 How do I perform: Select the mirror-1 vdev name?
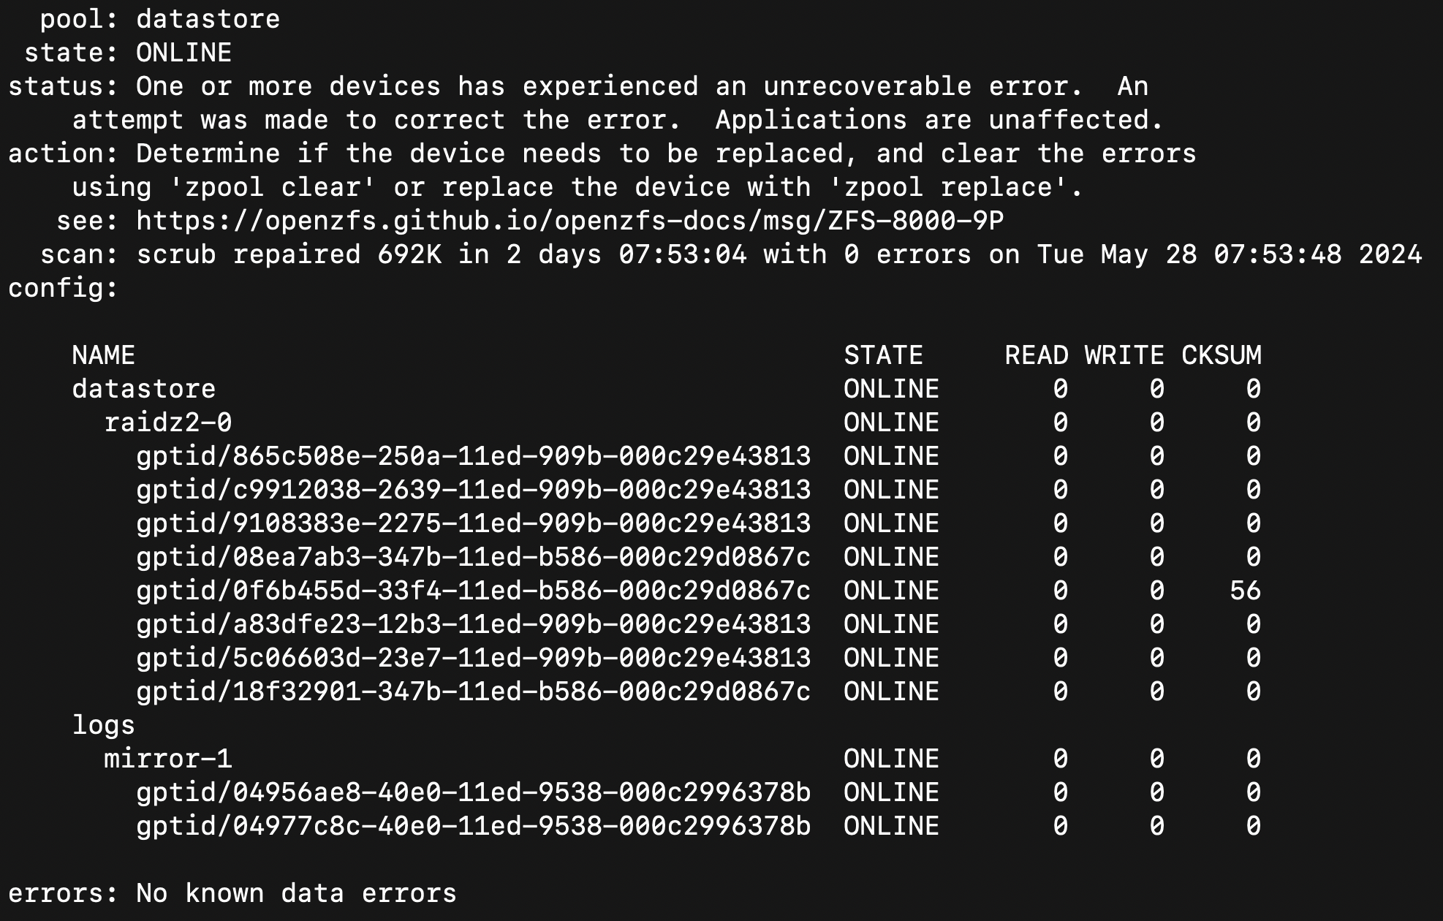click(x=168, y=759)
